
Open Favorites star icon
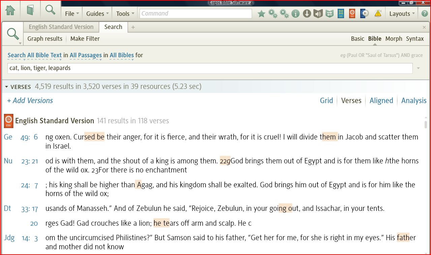click(x=261, y=13)
